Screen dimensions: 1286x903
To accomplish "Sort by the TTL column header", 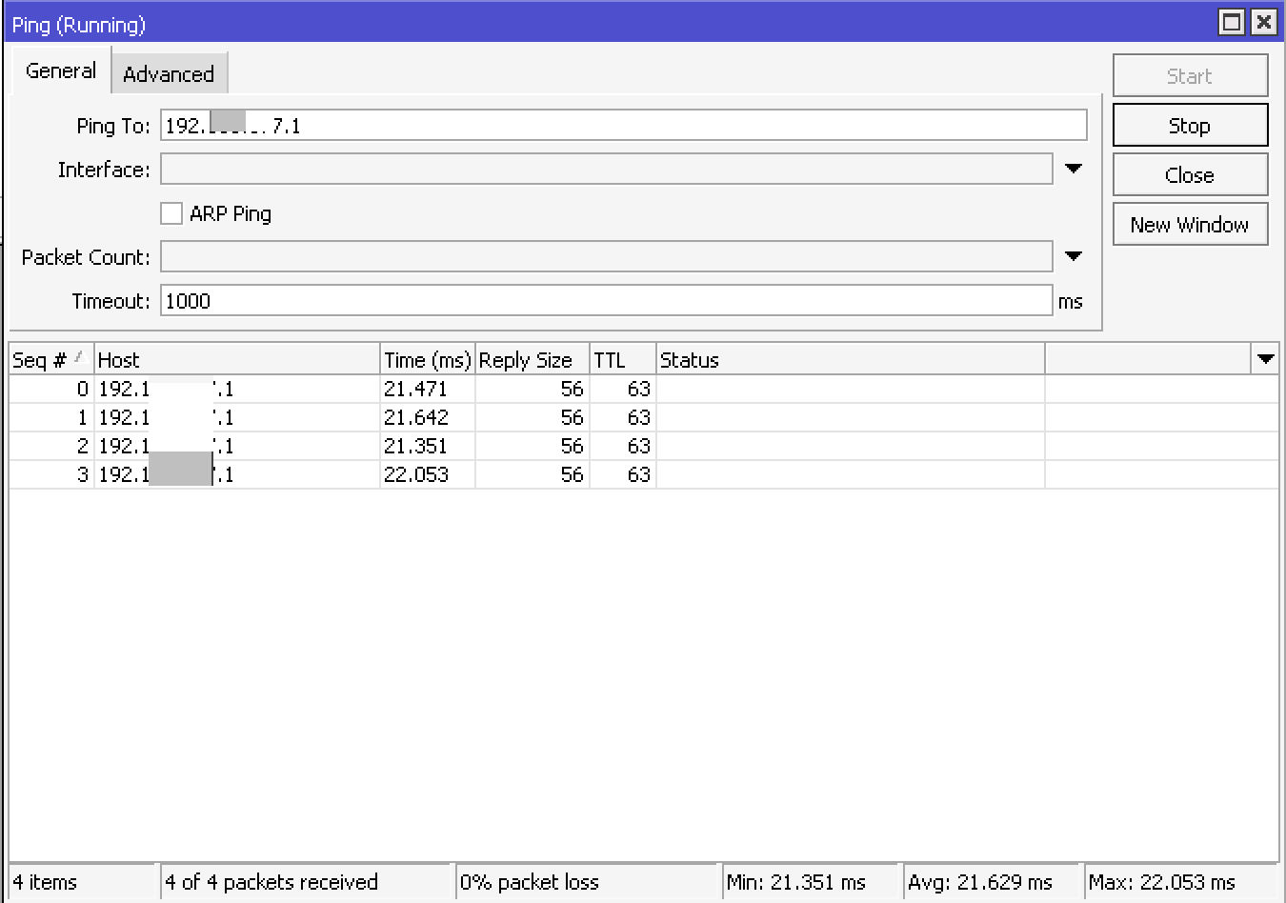I will pyautogui.click(x=623, y=359).
